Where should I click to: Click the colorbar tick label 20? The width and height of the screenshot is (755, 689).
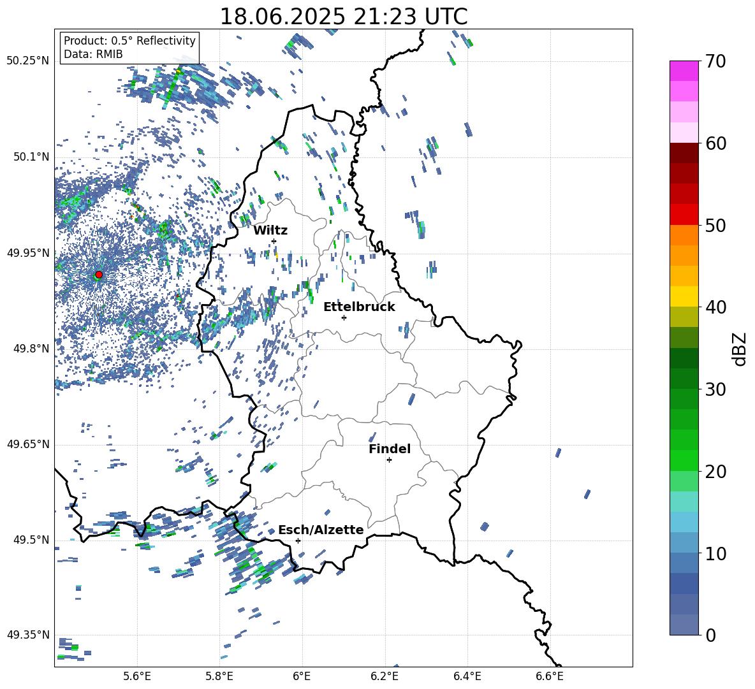[715, 472]
